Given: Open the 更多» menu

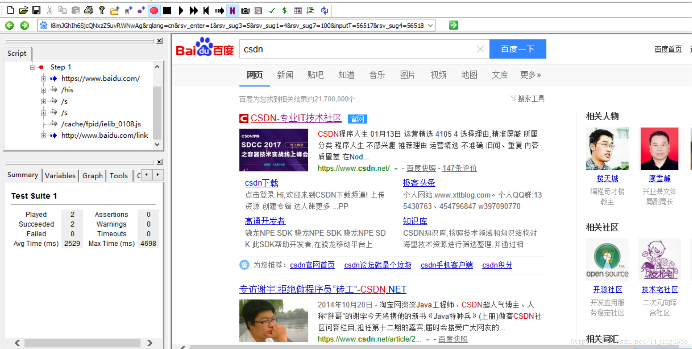Looking at the screenshot, I should pyautogui.click(x=531, y=75).
